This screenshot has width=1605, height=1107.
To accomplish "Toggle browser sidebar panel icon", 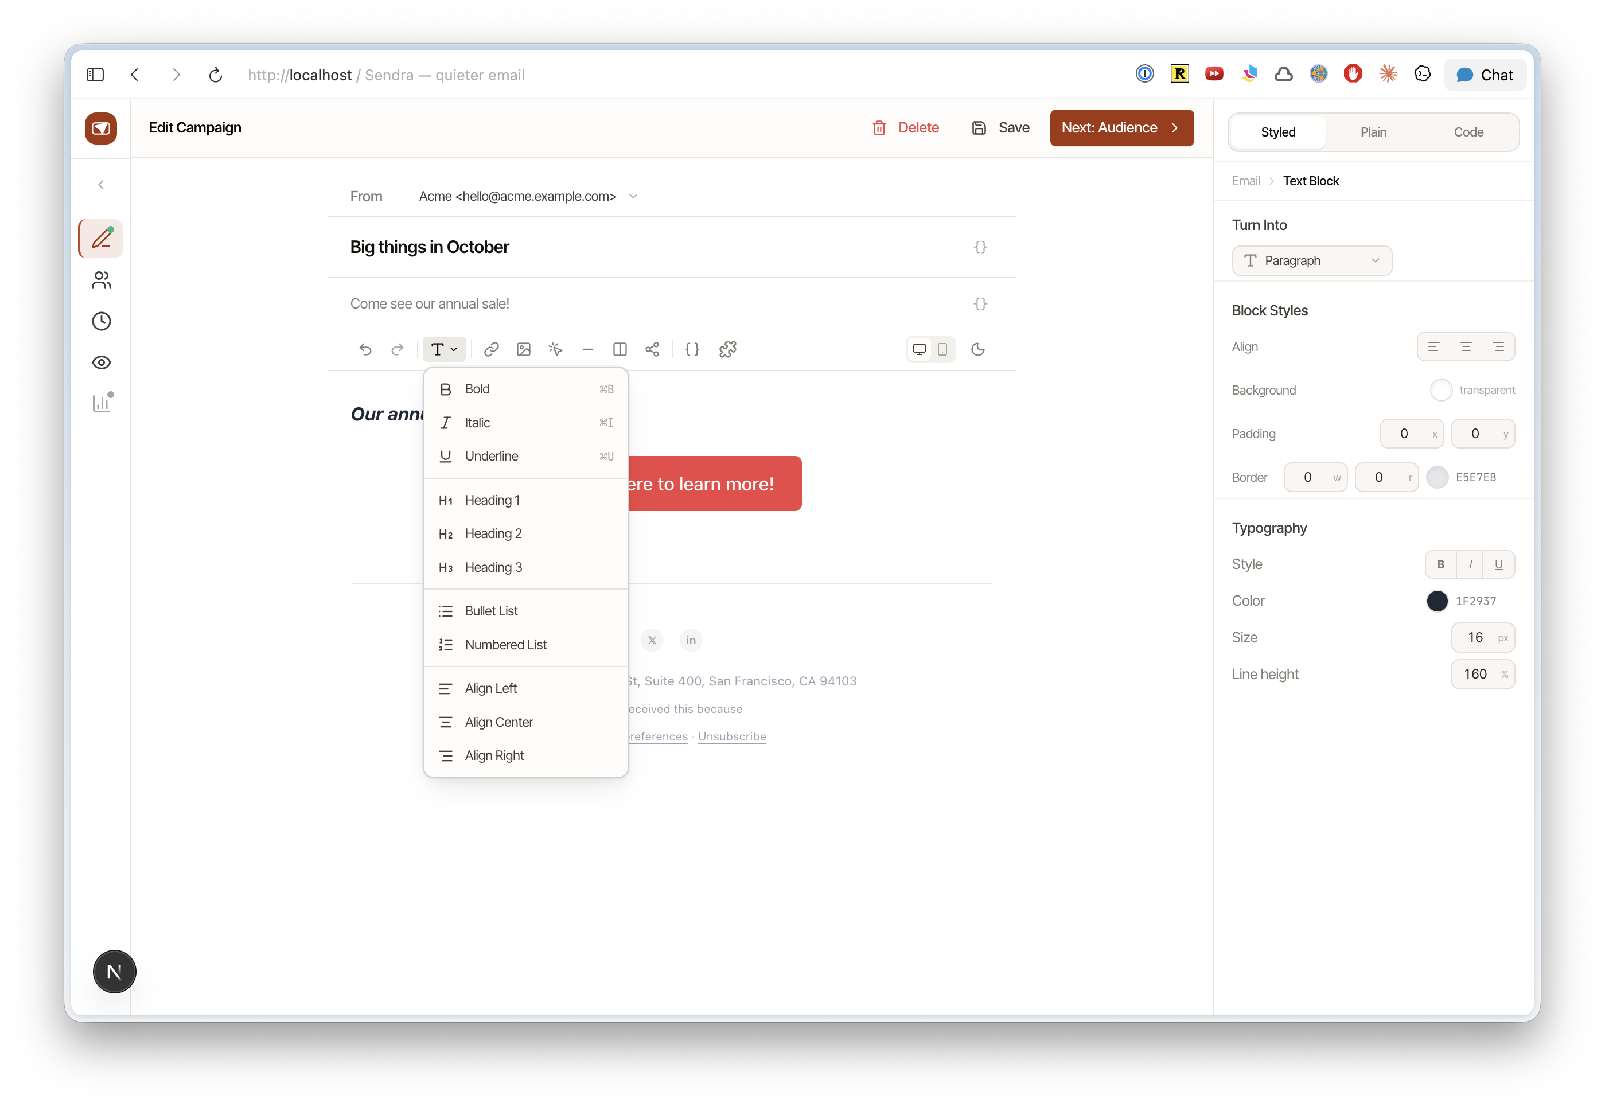I will (x=95, y=75).
